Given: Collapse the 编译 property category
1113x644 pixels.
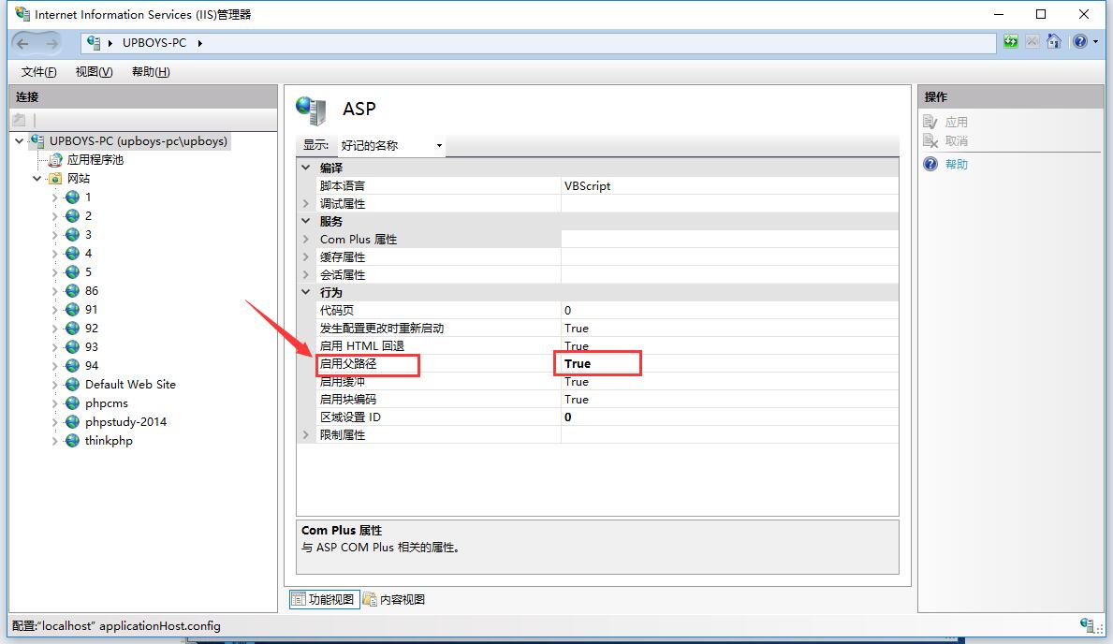Looking at the screenshot, I should coord(306,168).
